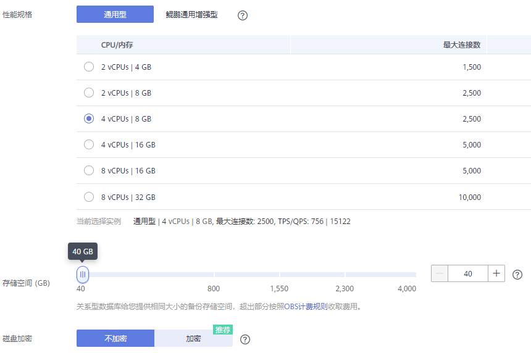Choose 加密 disk encryption option
Viewport: 531px width, 353px height.
[193, 338]
